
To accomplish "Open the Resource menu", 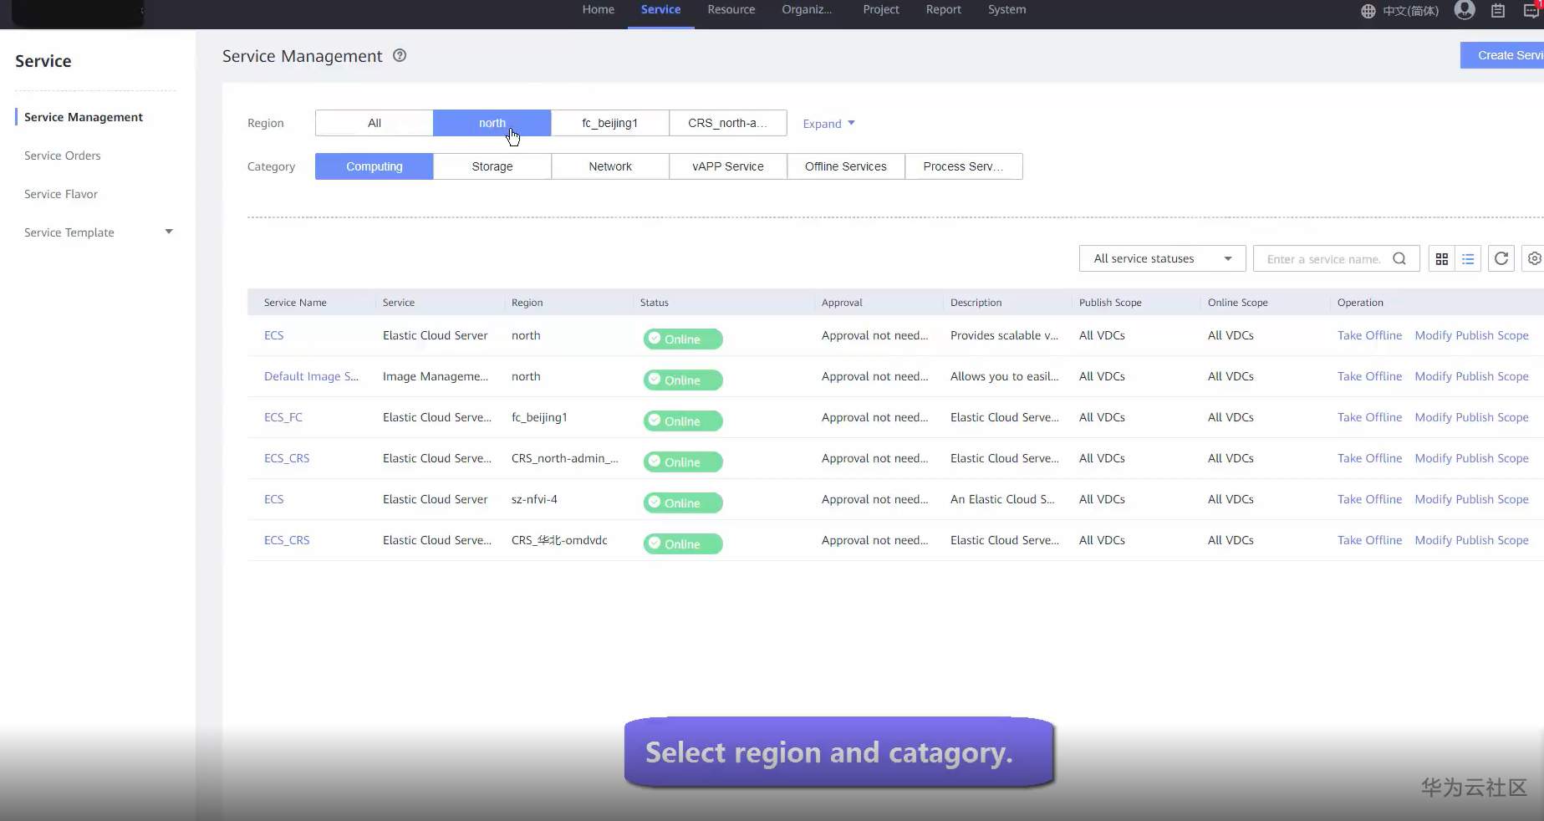I will click(731, 10).
